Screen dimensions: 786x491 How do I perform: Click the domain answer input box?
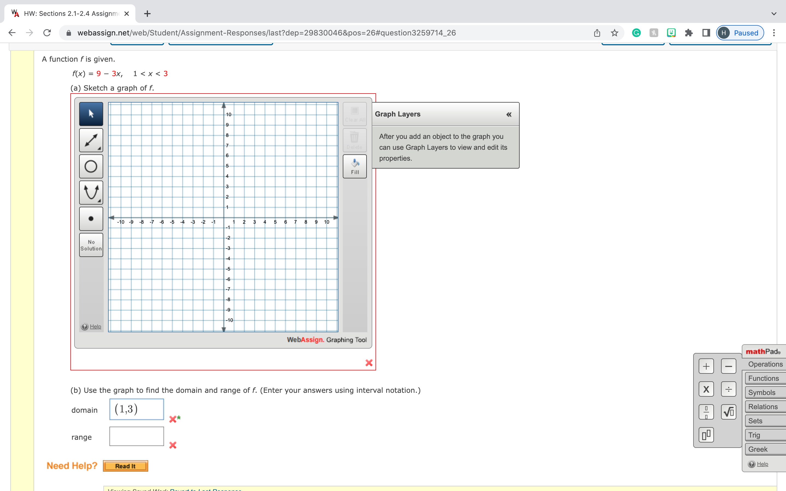pyautogui.click(x=136, y=409)
